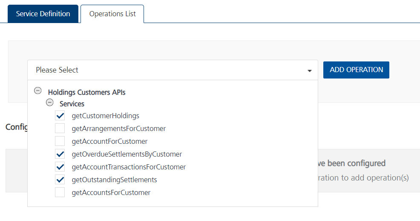Switch to the Service Definition tab
This screenshot has width=420, height=221.
[43, 14]
